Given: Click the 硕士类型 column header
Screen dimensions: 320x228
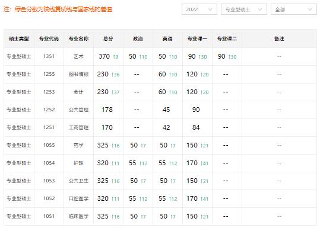Looking at the screenshot, I should click(19, 38).
